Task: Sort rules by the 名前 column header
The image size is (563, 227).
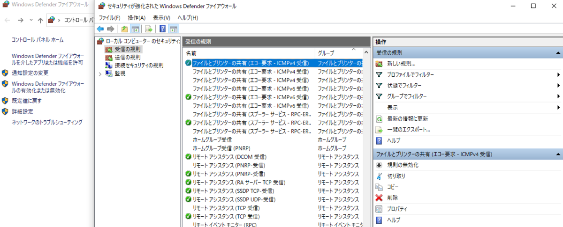Action: click(249, 53)
